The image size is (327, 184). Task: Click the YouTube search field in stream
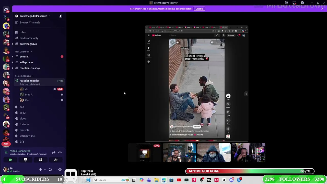point(192,35)
